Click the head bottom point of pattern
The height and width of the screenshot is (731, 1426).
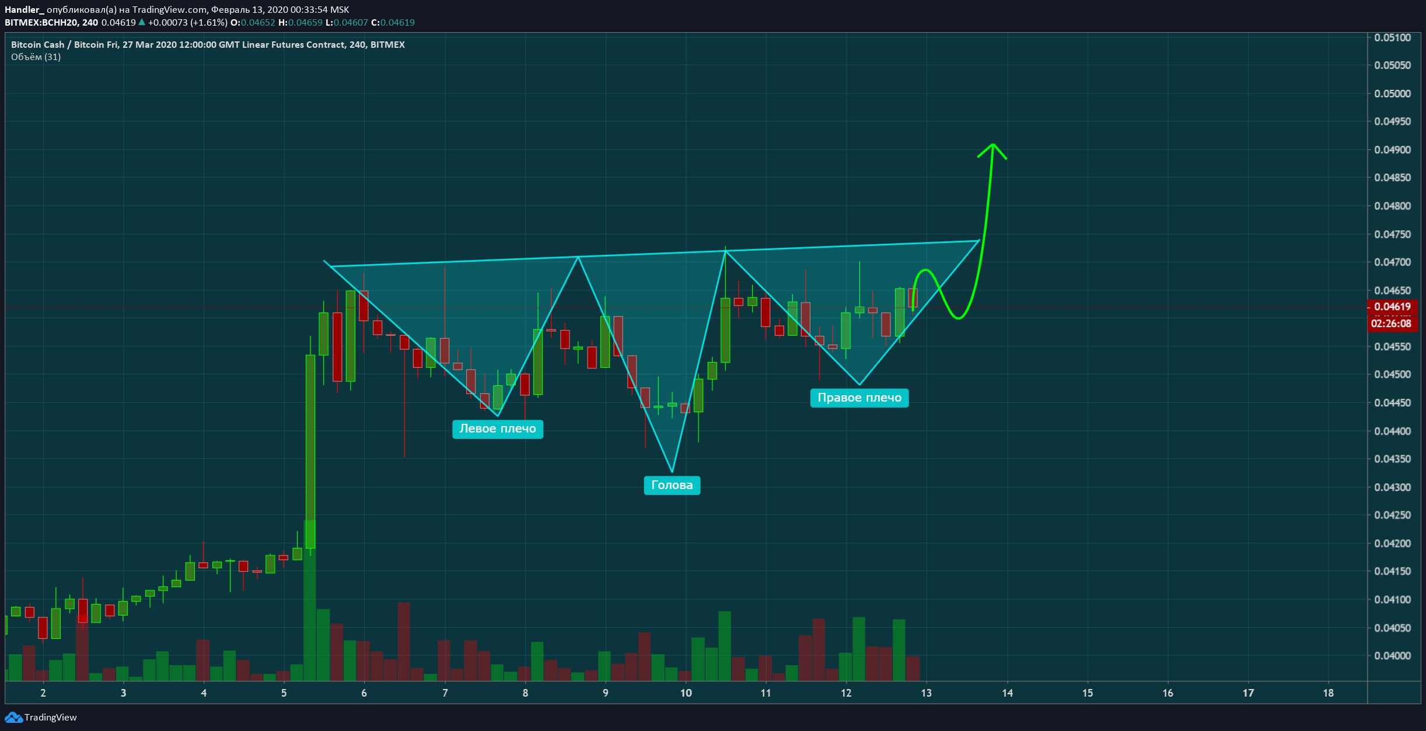tap(672, 472)
